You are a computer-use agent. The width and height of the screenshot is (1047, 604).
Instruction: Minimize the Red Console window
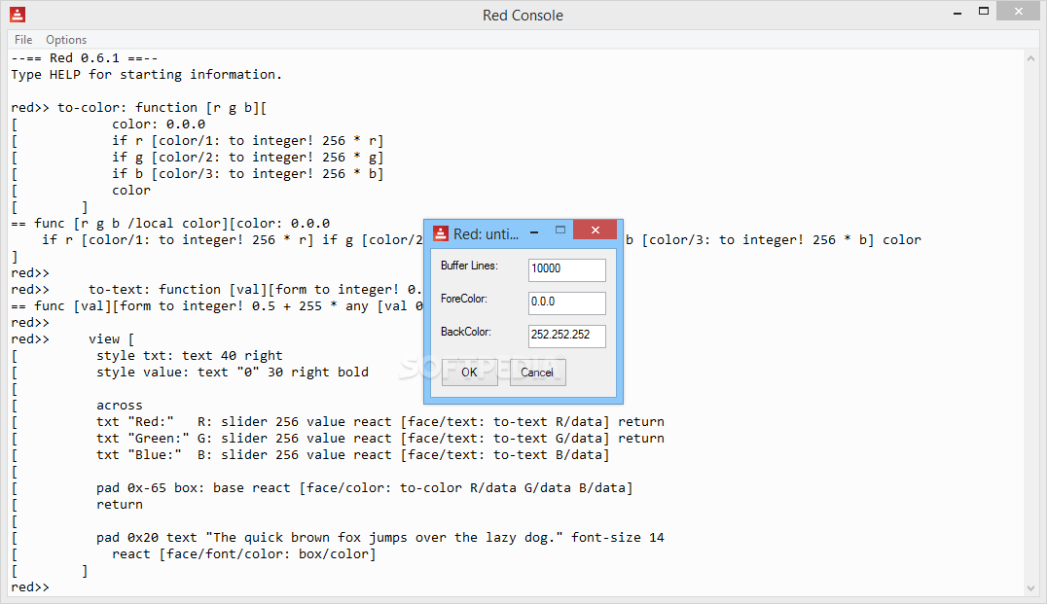[957, 13]
